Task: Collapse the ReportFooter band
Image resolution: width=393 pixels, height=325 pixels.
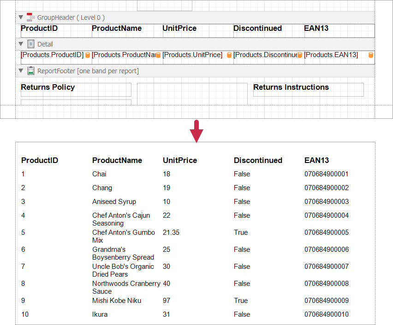Action: pyautogui.click(x=21, y=71)
